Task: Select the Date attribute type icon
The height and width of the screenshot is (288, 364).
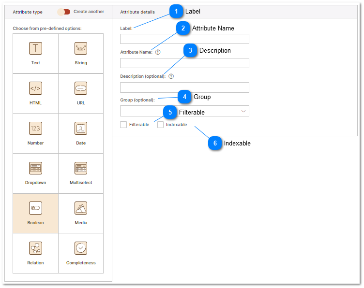Action: pyautogui.click(x=81, y=129)
